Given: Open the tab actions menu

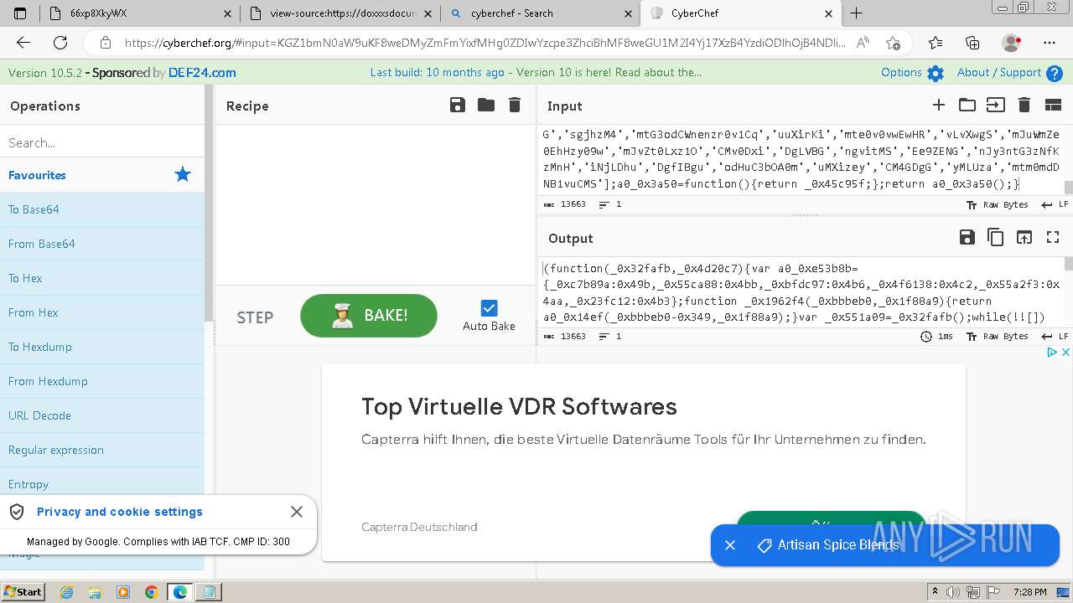Looking at the screenshot, I should 20,13.
